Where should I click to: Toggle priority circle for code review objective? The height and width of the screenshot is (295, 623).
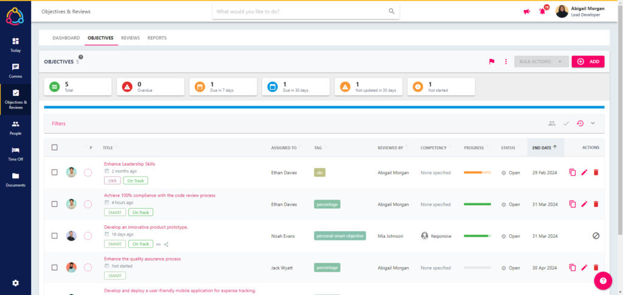point(88,204)
